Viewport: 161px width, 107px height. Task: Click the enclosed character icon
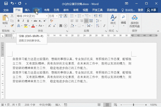(x=66, y=26)
